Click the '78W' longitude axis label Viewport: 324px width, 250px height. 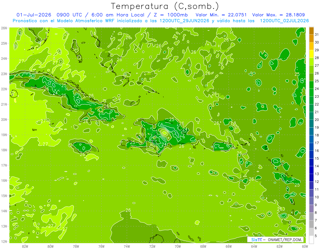tap(76, 246)
